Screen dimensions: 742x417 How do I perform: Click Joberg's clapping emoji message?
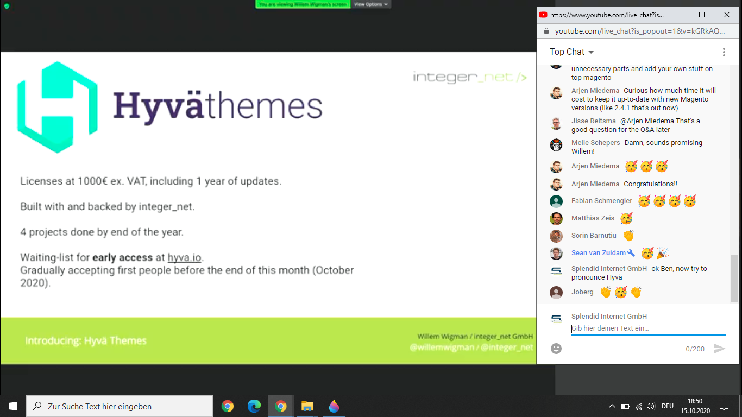point(621,292)
